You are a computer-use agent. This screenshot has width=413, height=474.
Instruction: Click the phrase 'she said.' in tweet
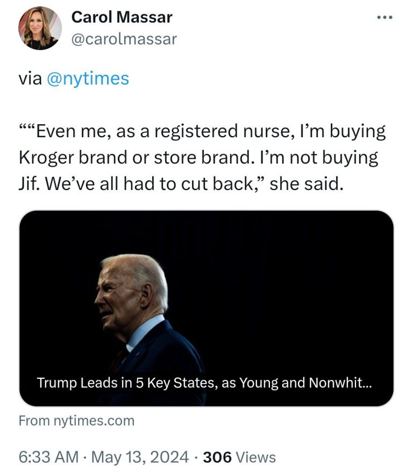click(307, 184)
